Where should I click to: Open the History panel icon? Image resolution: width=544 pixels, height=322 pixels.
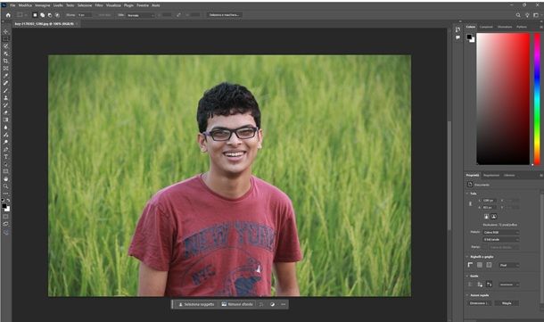pos(458,29)
